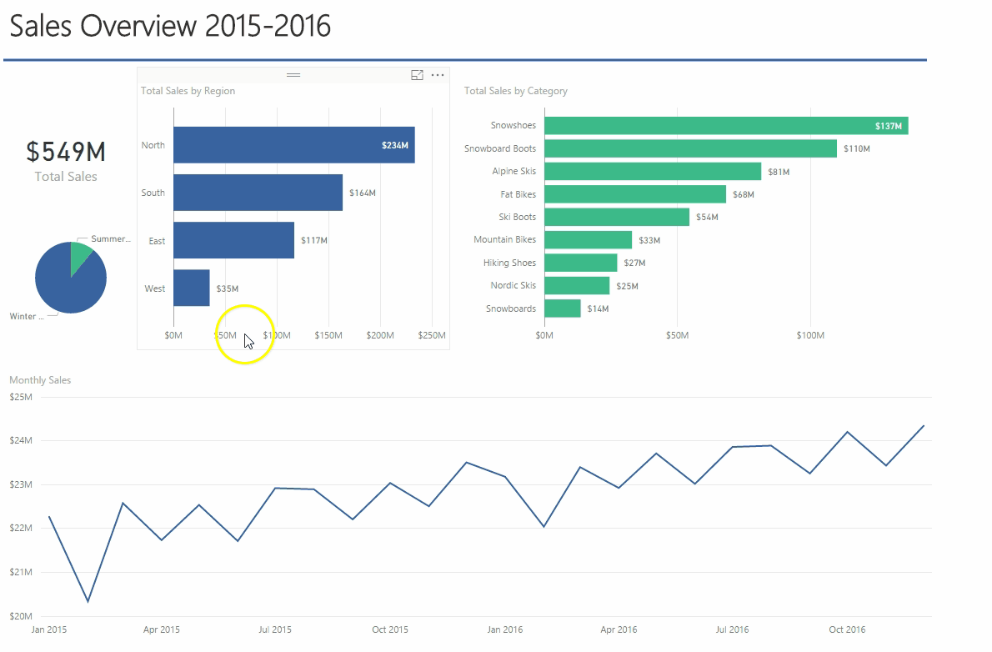
Task: Click the Jul 2016 axis label
Action: click(x=732, y=629)
